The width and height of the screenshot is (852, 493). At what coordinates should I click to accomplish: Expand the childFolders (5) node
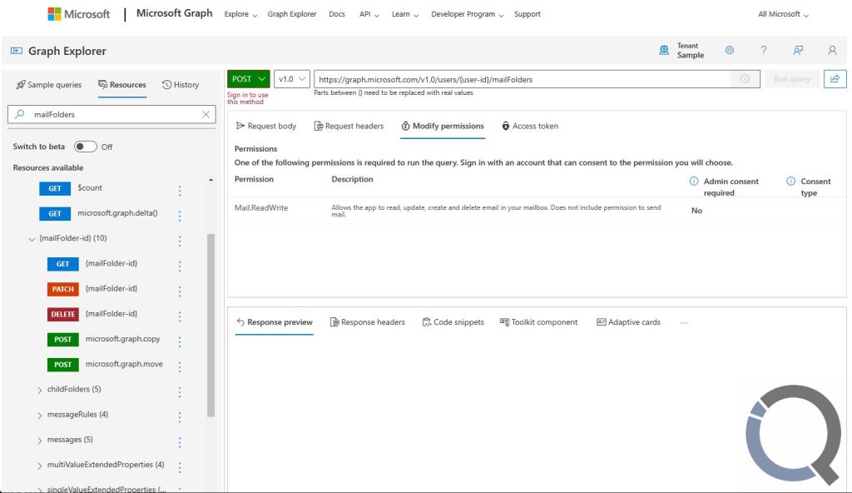point(40,391)
